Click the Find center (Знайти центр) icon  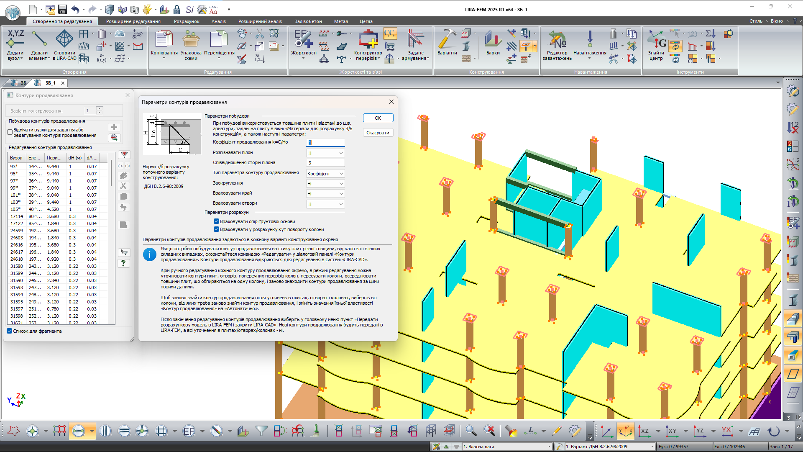(656, 40)
